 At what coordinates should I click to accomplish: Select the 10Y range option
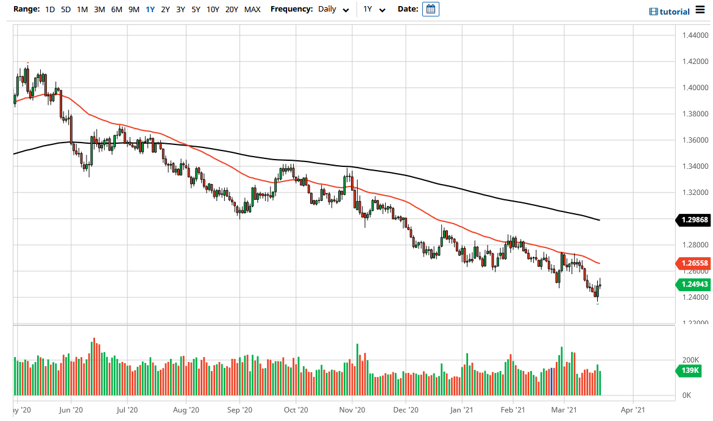[213, 10]
